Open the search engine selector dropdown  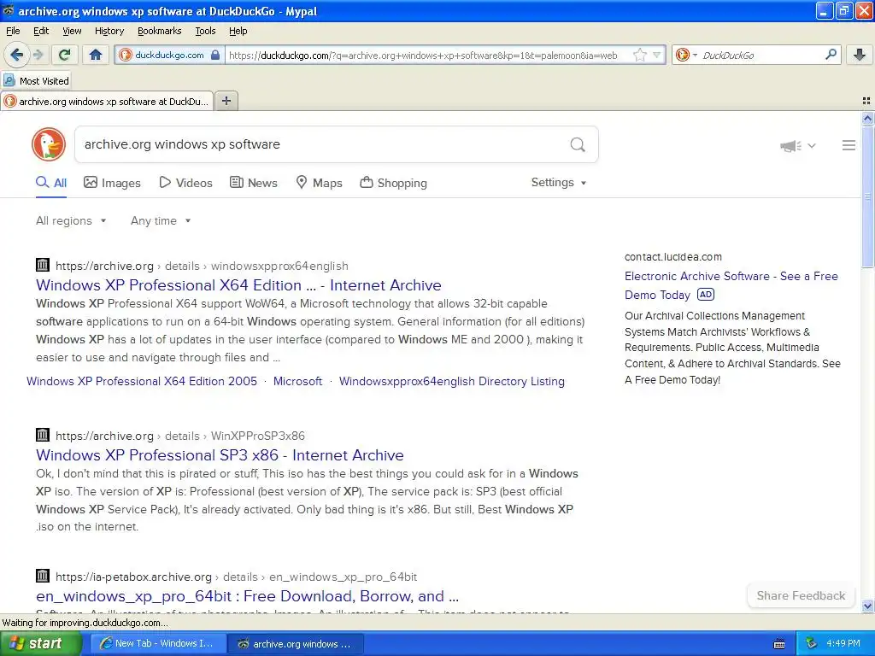(x=686, y=55)
